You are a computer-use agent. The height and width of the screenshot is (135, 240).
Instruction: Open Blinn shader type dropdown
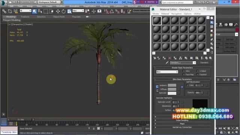(167, 72)
